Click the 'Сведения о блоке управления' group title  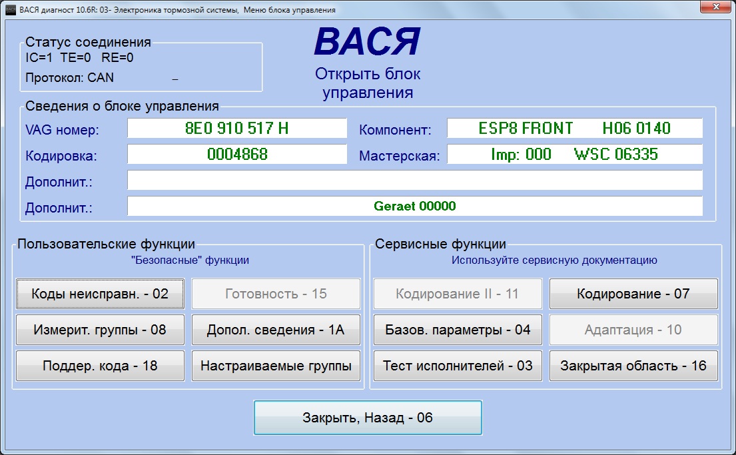pos(122,106)
